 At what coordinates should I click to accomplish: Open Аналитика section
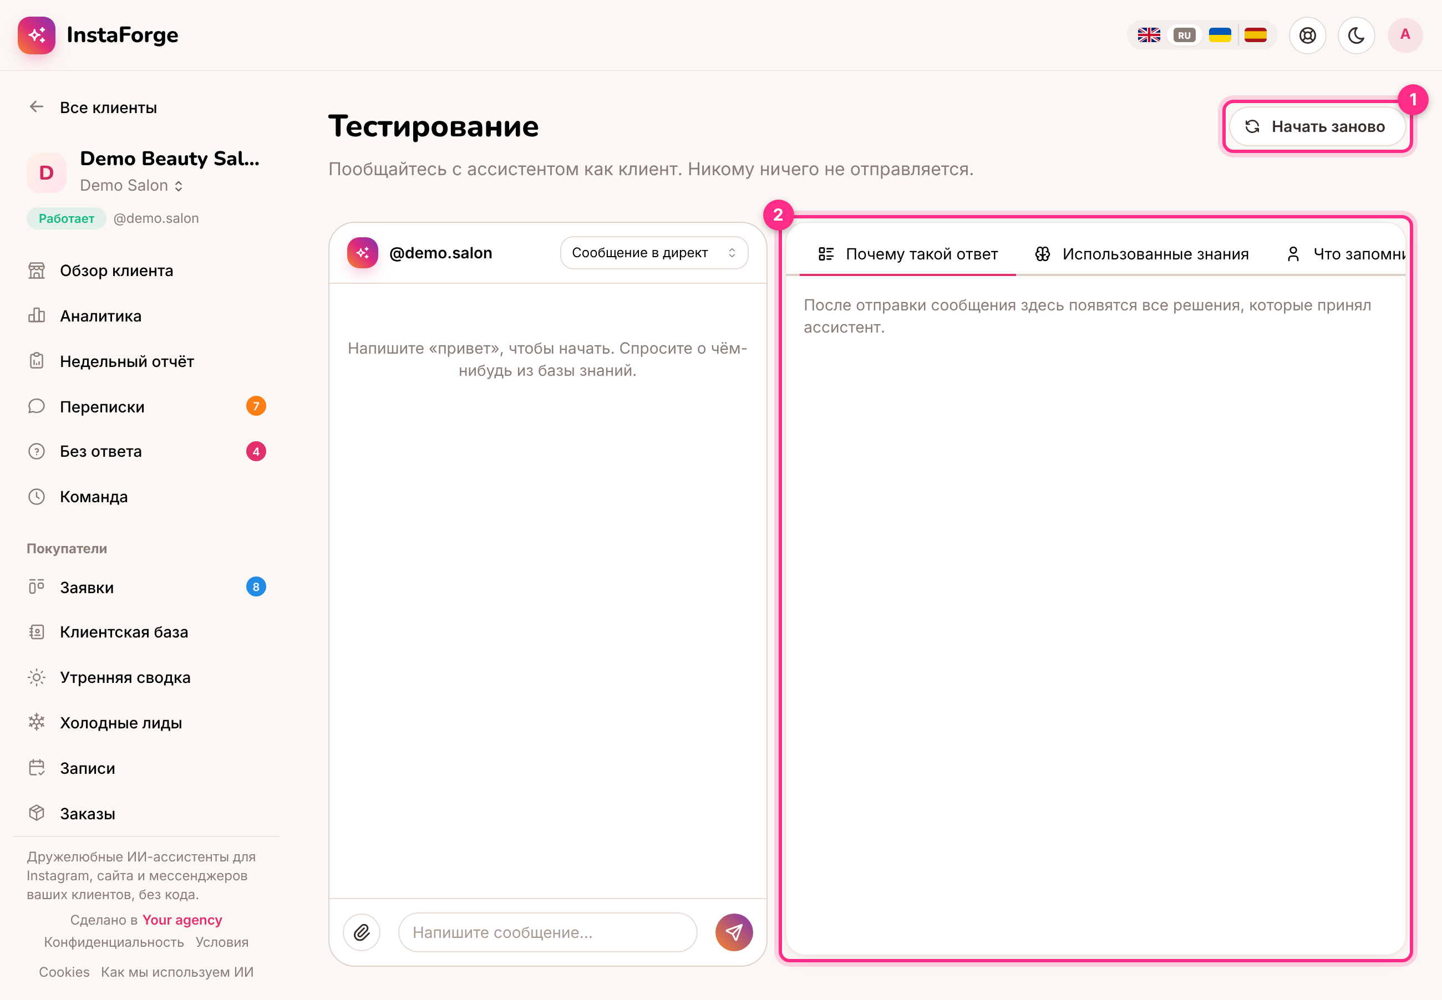click(147, 316)
